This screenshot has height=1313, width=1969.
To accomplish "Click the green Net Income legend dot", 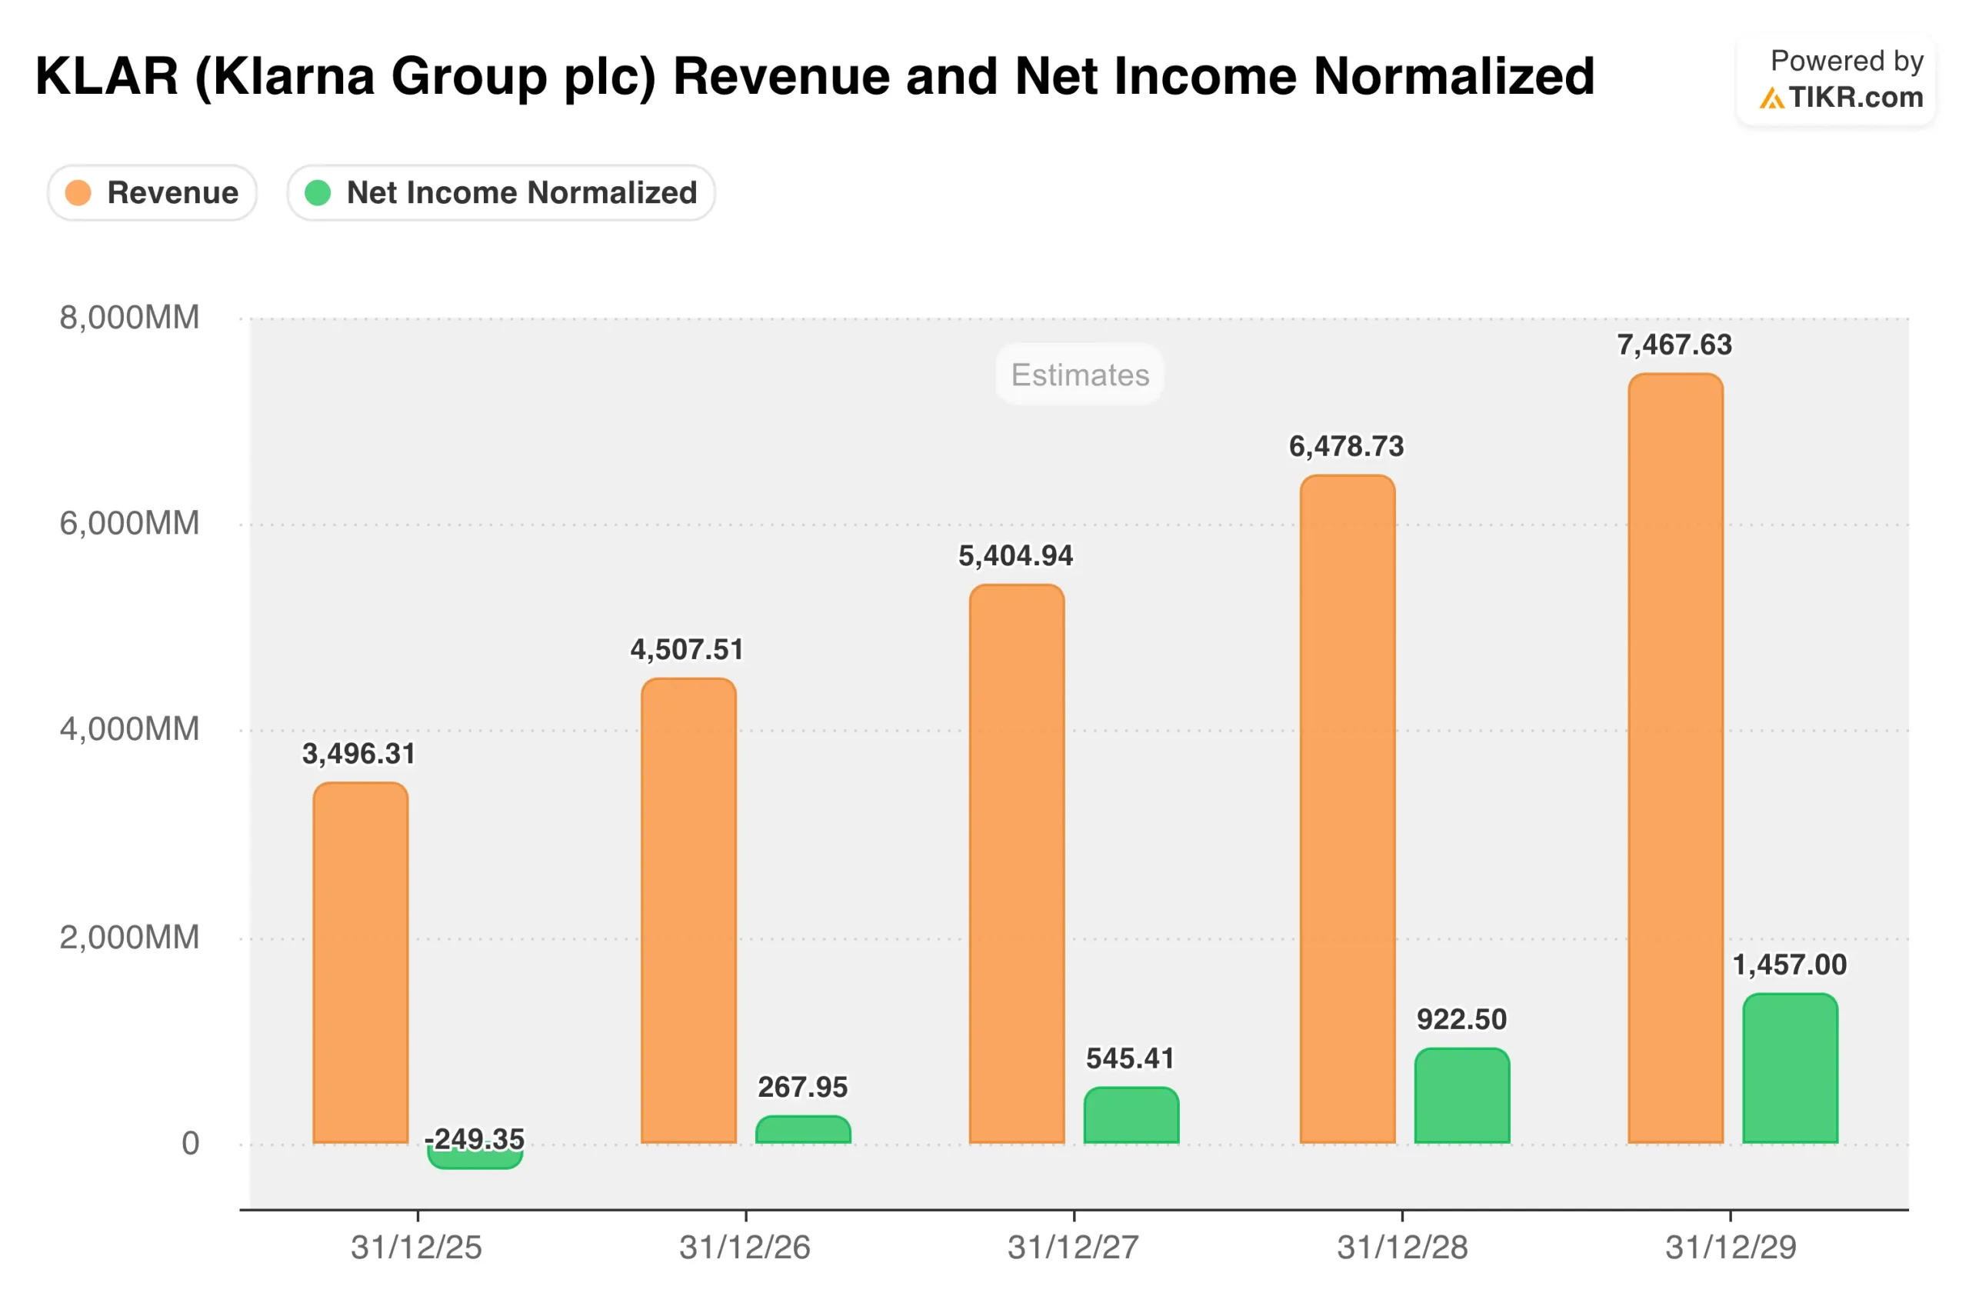I will 318,192.
